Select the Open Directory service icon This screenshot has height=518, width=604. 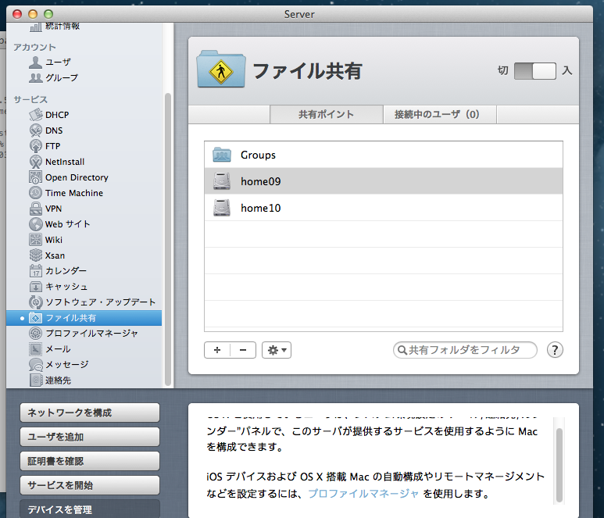(35, 177)
